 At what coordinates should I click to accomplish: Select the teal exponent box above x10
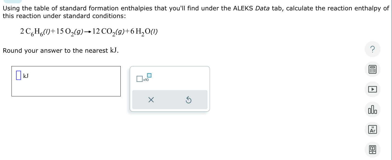(149, 75)
